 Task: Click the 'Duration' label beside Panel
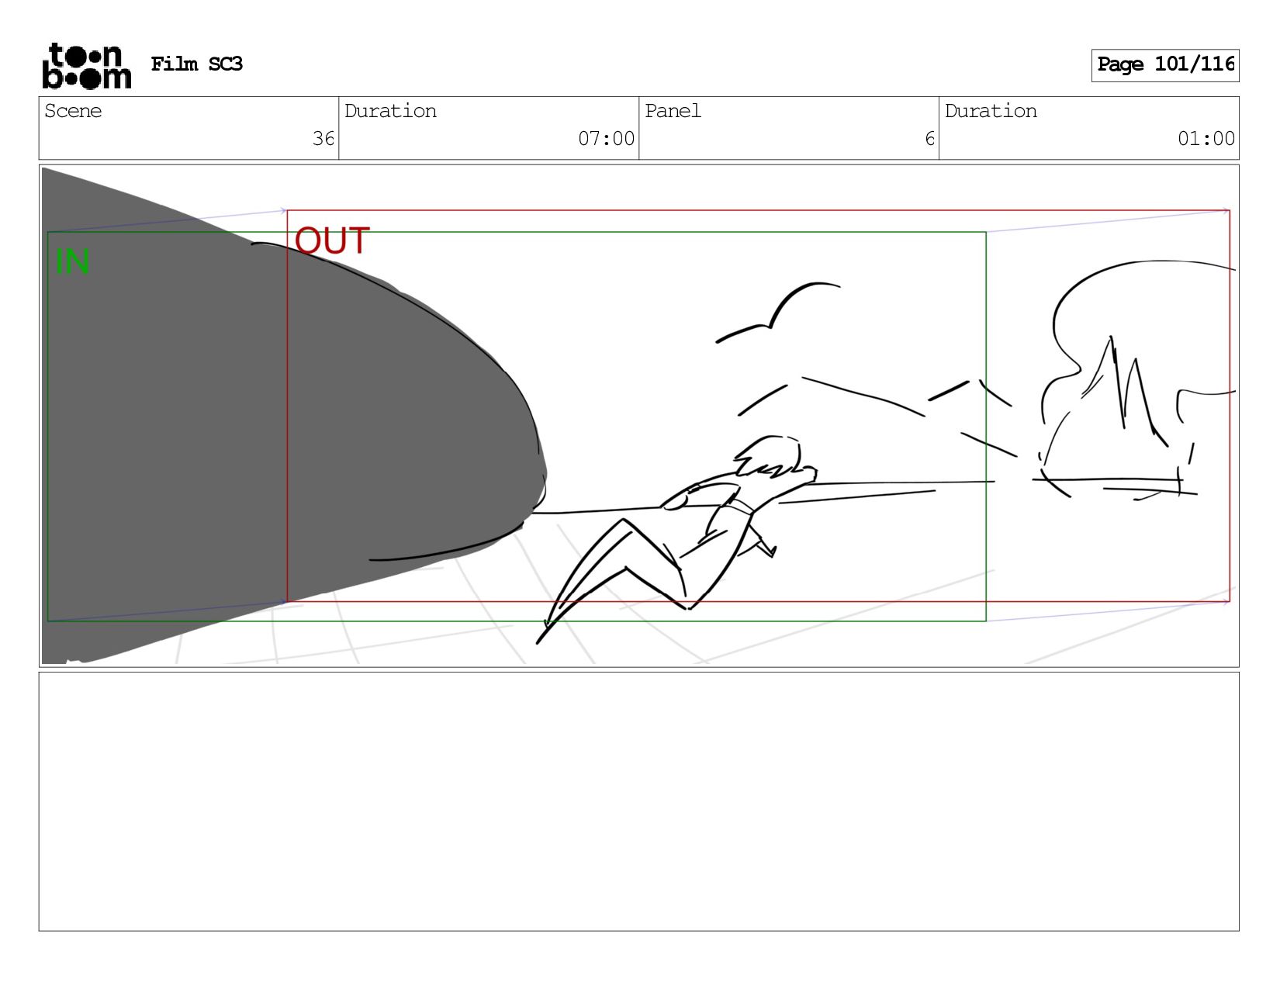pos(991,111)
